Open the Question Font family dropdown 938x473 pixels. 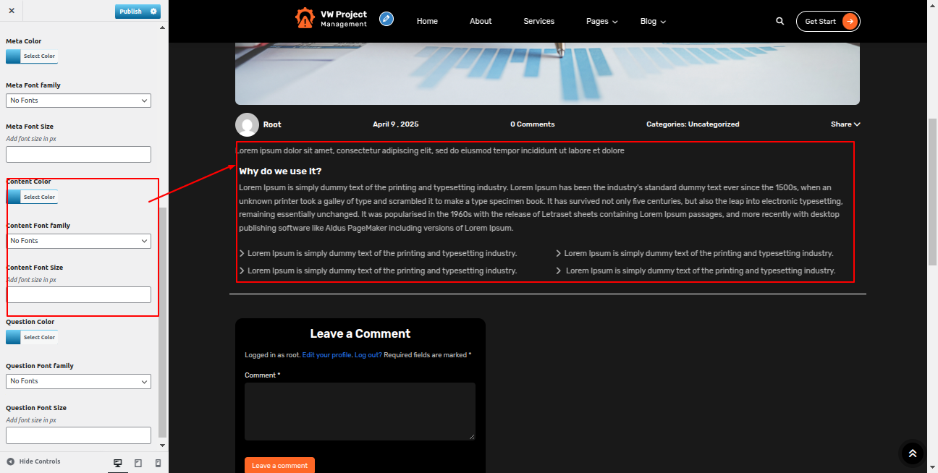(x=78, y=381)
